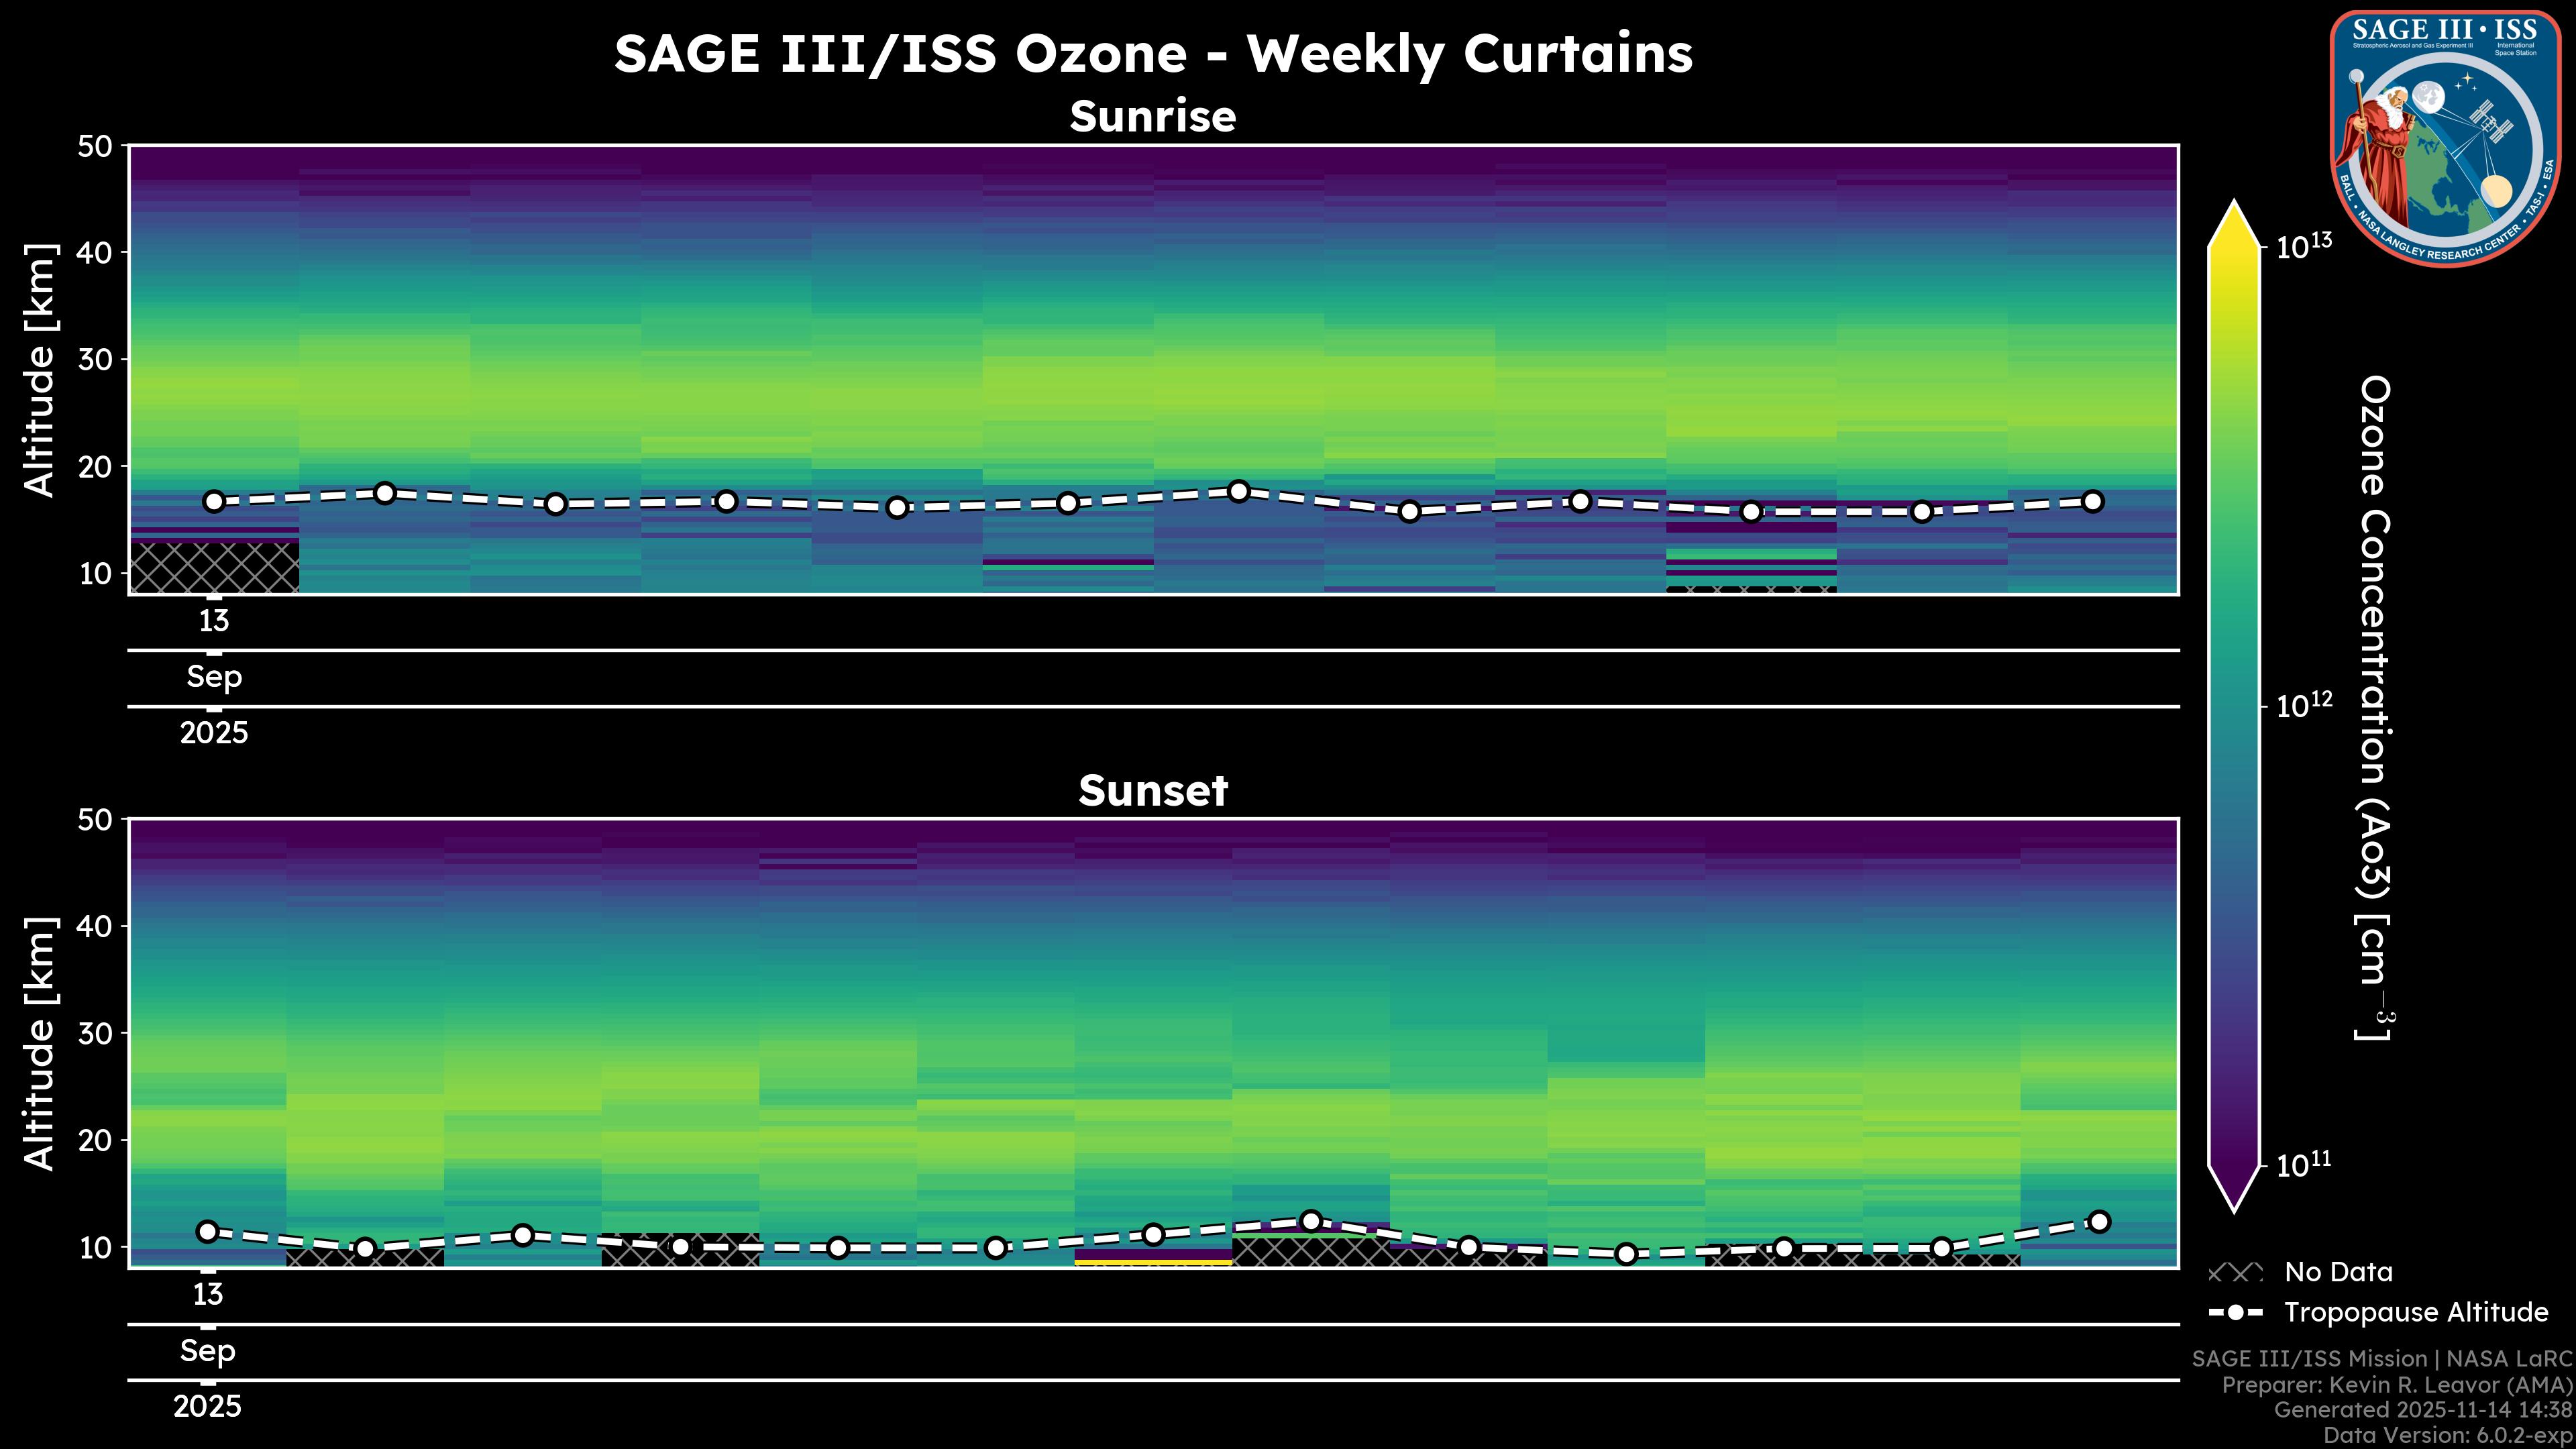Click the Sunrise panel title
The width and height of the screenshot is (2576, 1449).
[x=1152, y=117]
